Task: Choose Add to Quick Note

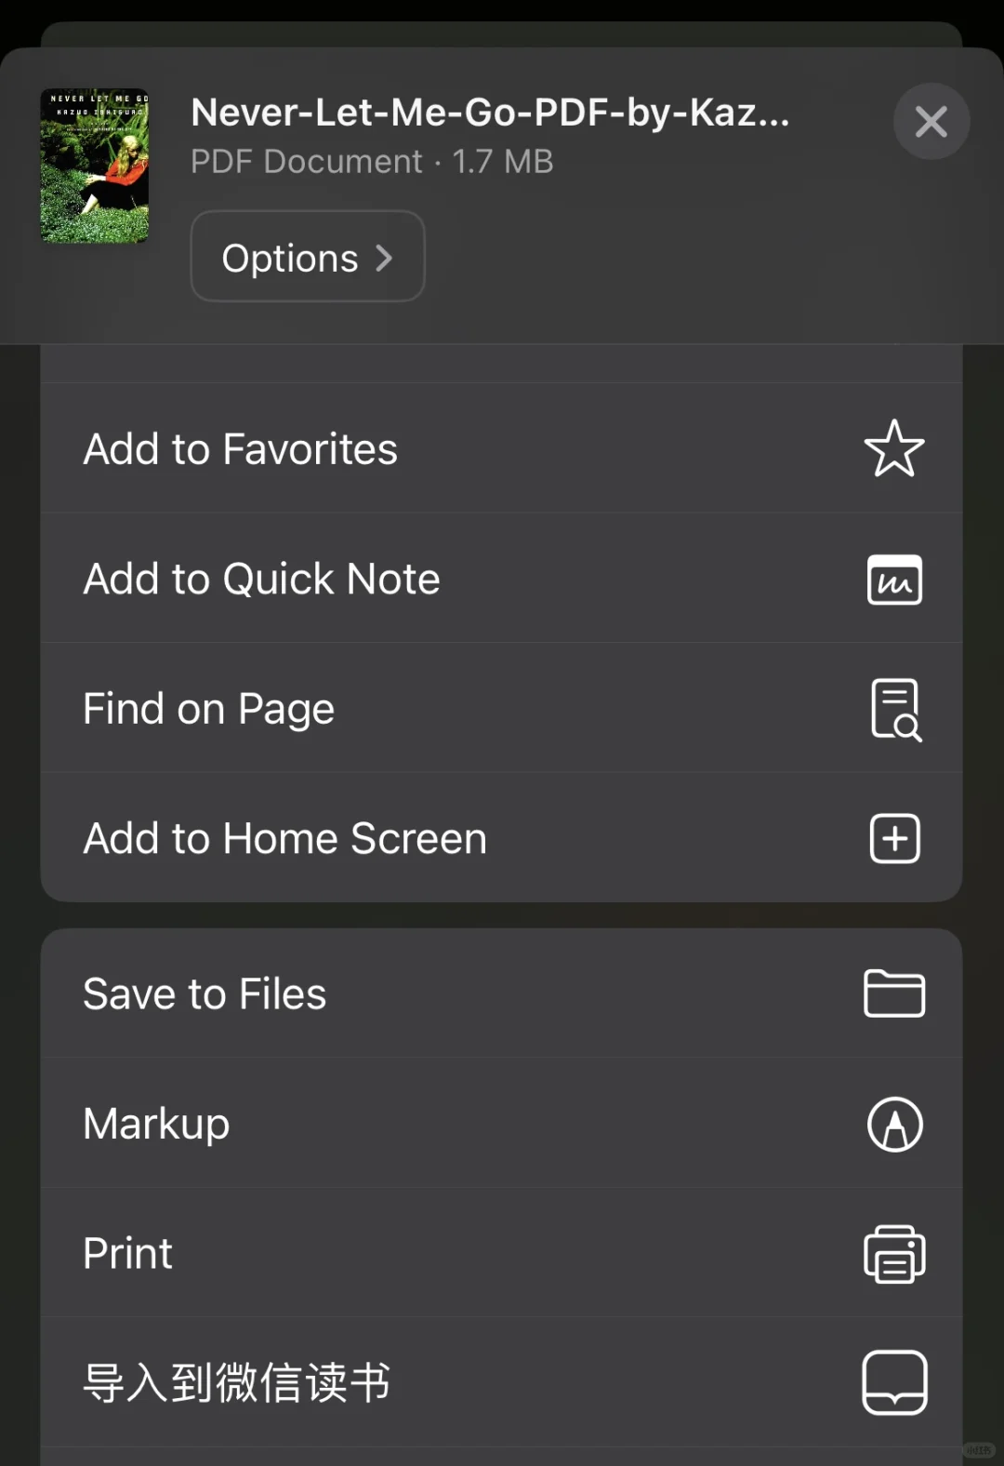Action: coord(501,579)
